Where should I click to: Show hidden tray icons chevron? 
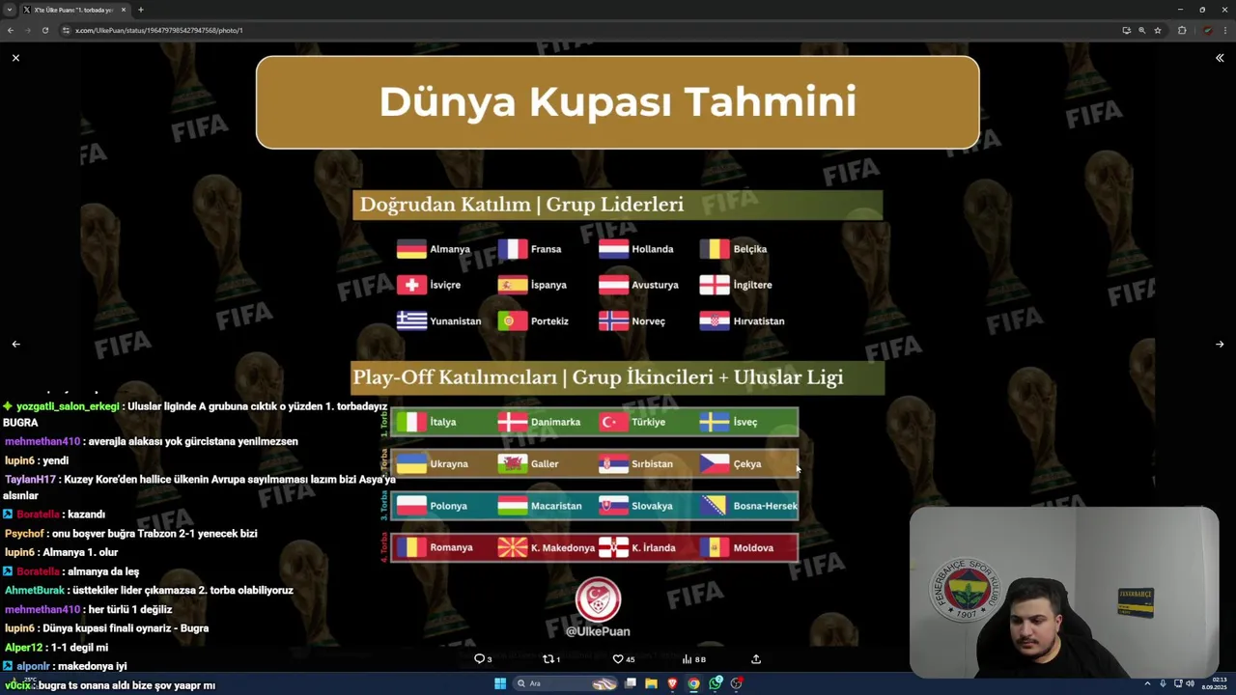point(1148,683)
